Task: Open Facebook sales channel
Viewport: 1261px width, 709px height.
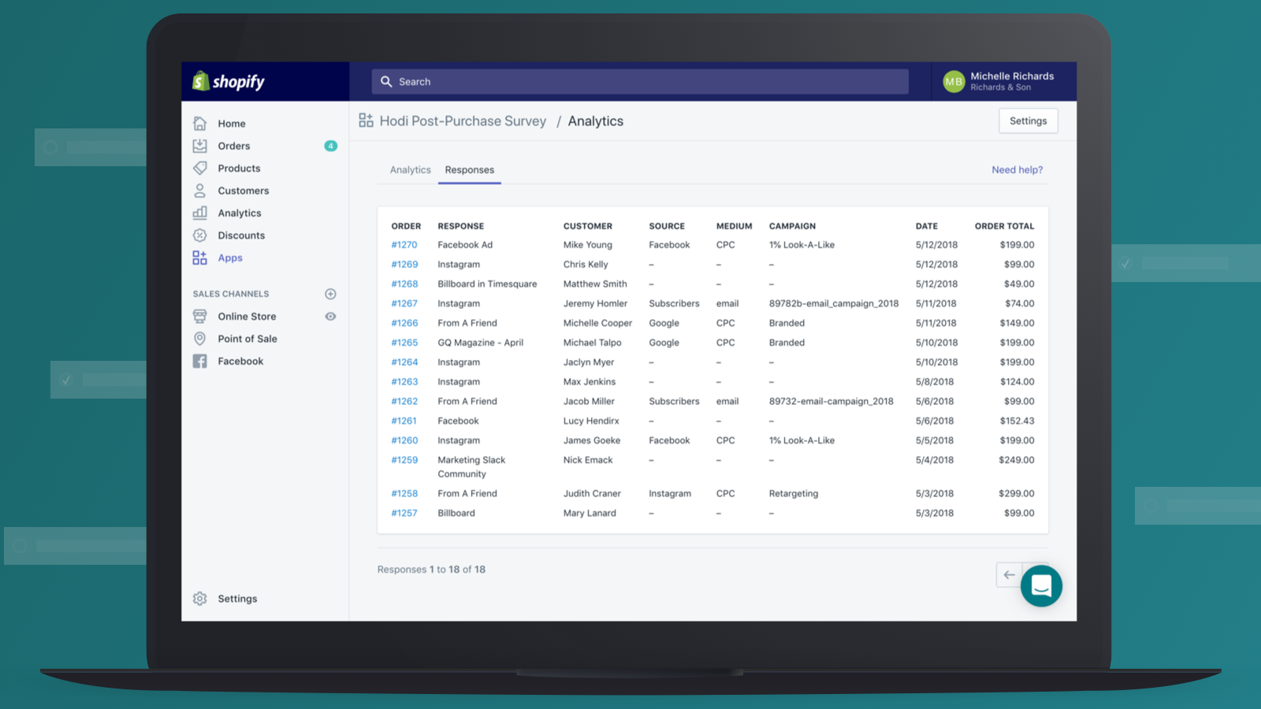Action: tap(240, 361)
